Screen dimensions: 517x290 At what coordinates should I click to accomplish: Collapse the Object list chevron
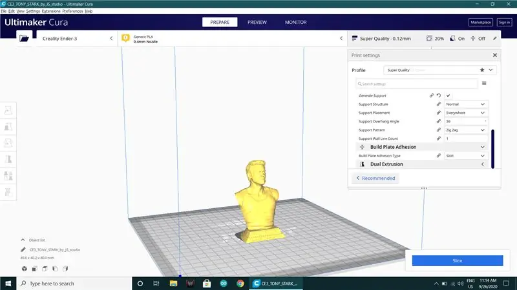tap(23, 240)
